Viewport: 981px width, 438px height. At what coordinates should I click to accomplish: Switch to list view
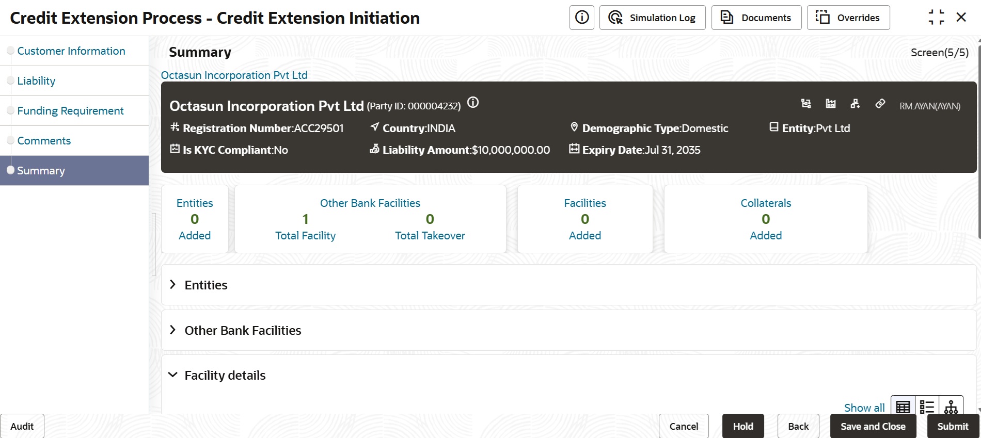coord(927,407)
